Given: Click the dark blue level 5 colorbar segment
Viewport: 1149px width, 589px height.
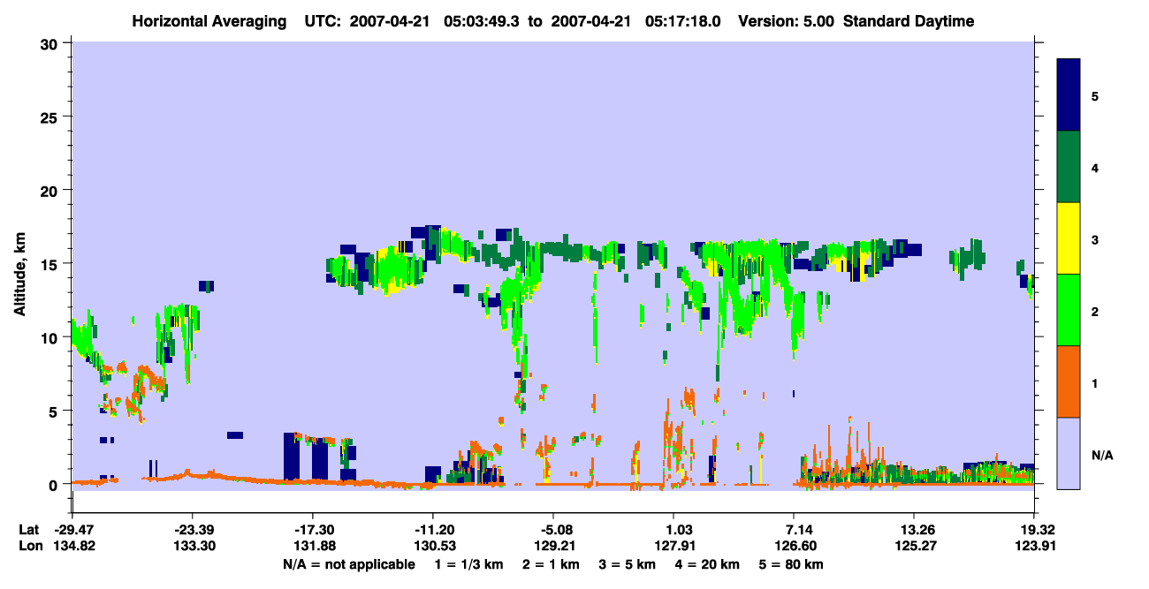Looking at the screenshot, I should coord(1069,94).
